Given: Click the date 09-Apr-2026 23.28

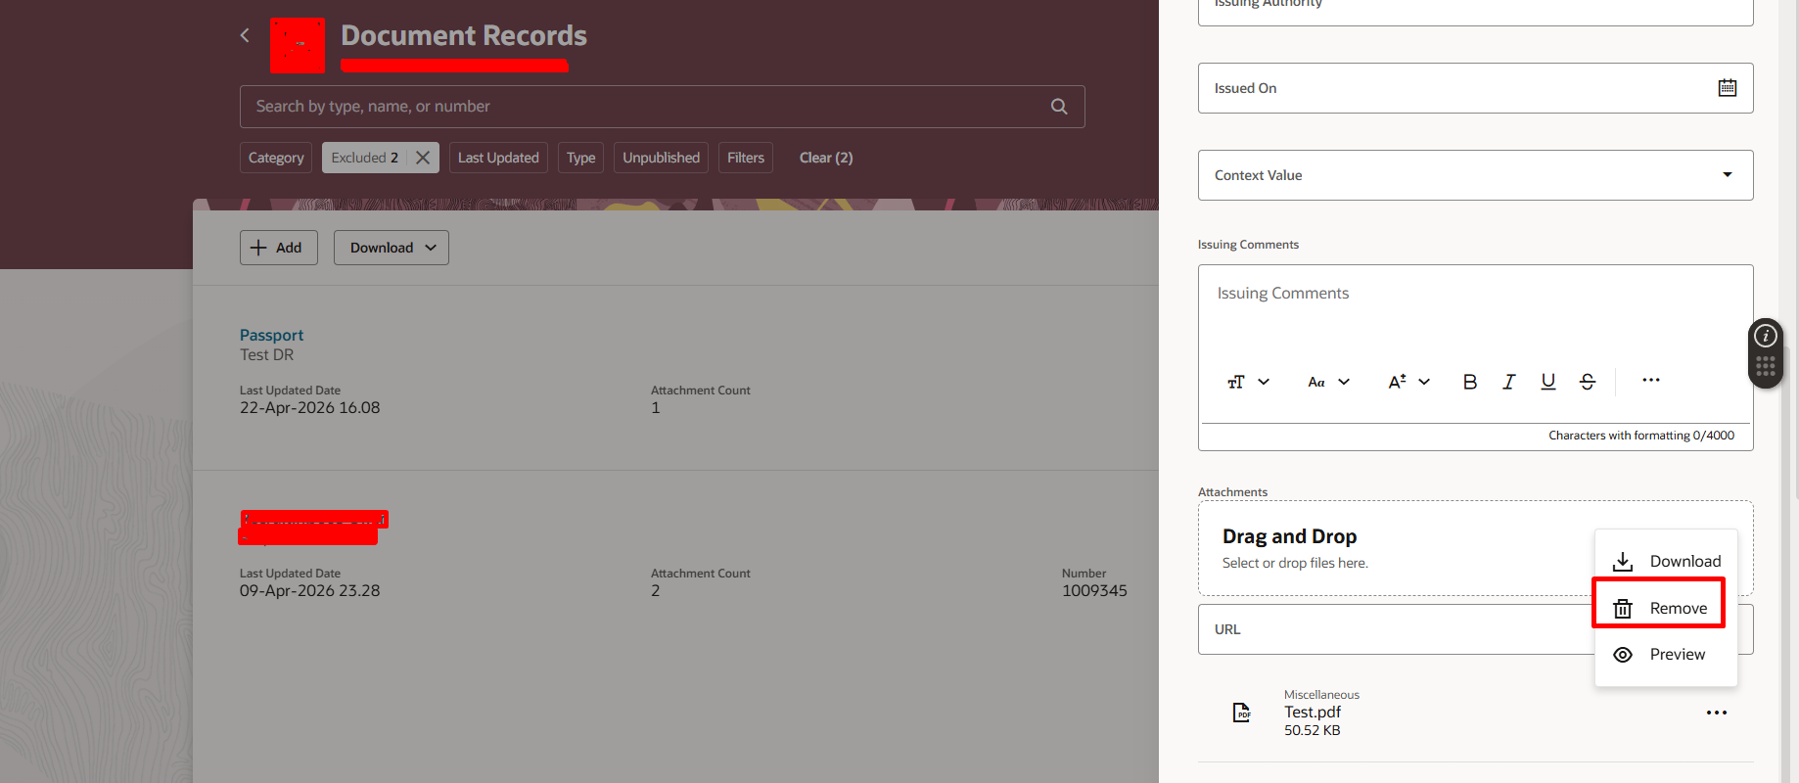Looking at the screenshot, I should coord(309,591).
